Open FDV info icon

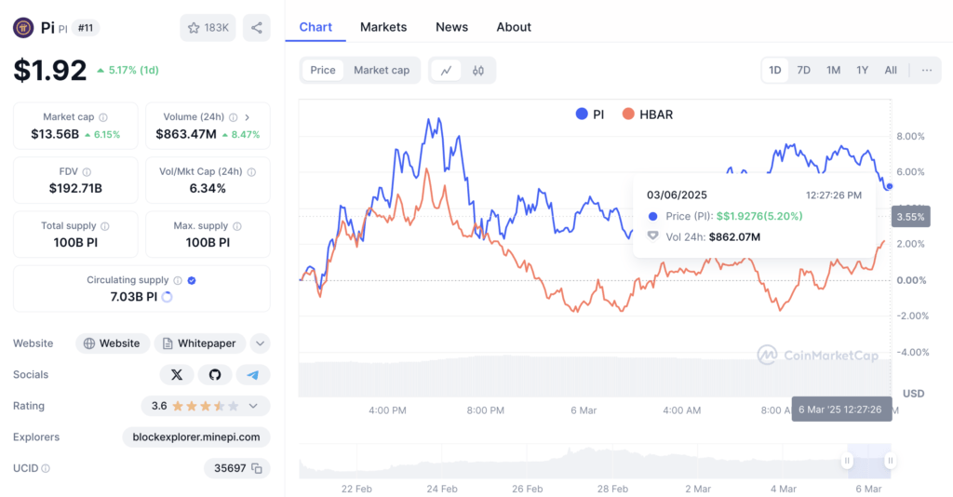[x=87, y=172]
